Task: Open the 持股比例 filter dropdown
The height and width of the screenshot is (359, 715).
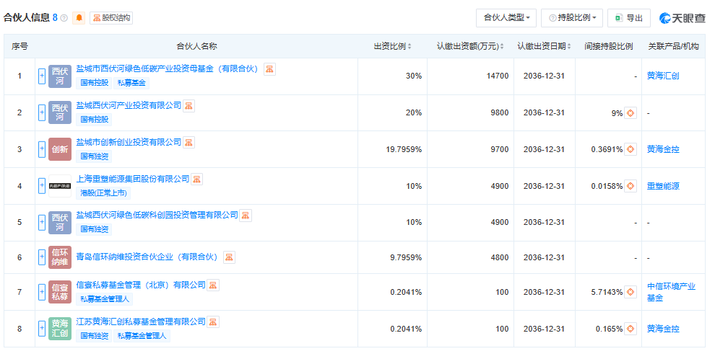Action: pyautogui.click(x=572, y=18)
